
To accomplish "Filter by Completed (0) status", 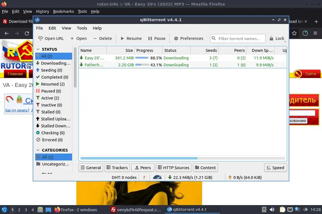I will [54, 77].
